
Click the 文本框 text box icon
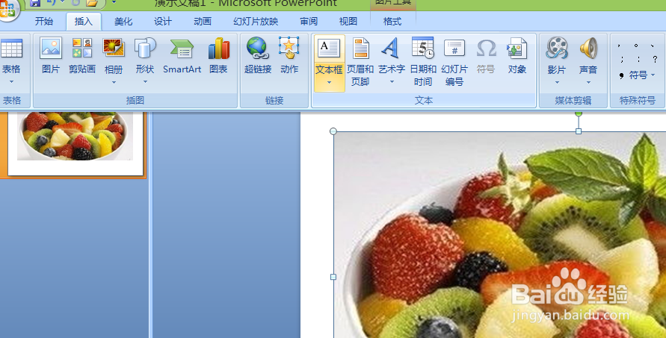click(329, 48)
